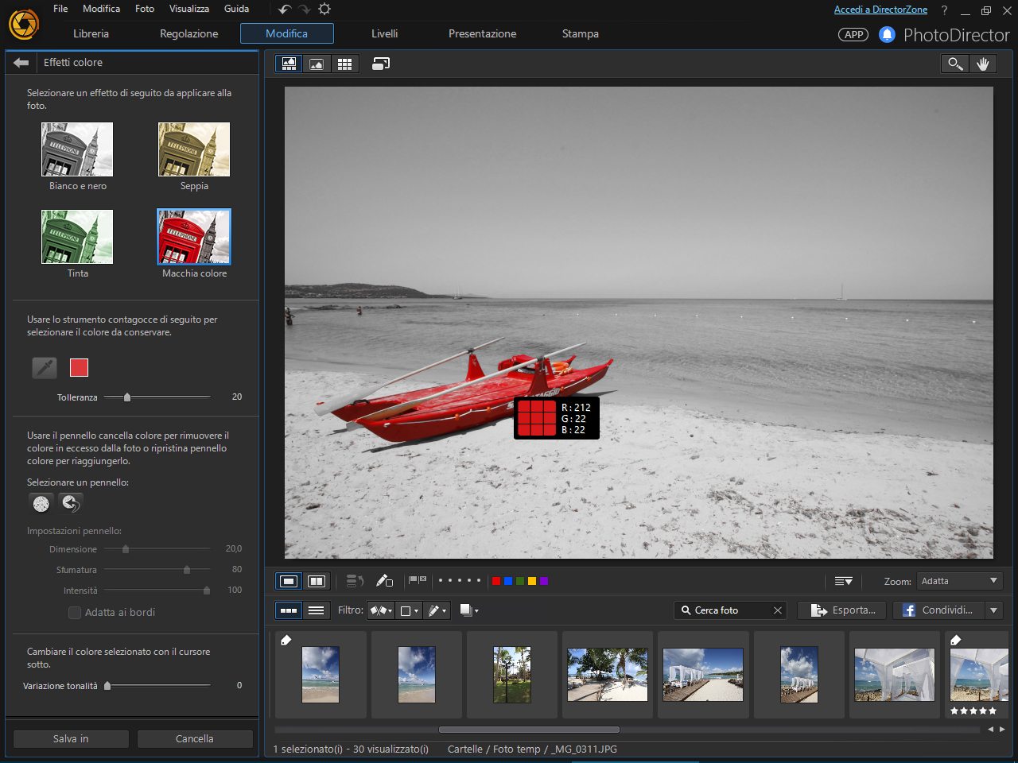
Task: Open secondary display mode icon
Action: coord(381,64)
